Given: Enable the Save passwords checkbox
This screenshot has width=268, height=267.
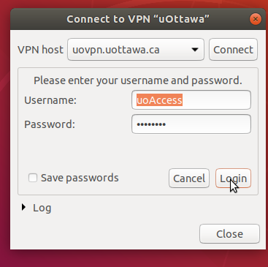Looking at the screenshot, I should [x=33, y=178].
